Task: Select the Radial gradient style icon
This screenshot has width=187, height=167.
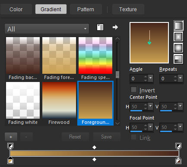Action: coord(178,59)
